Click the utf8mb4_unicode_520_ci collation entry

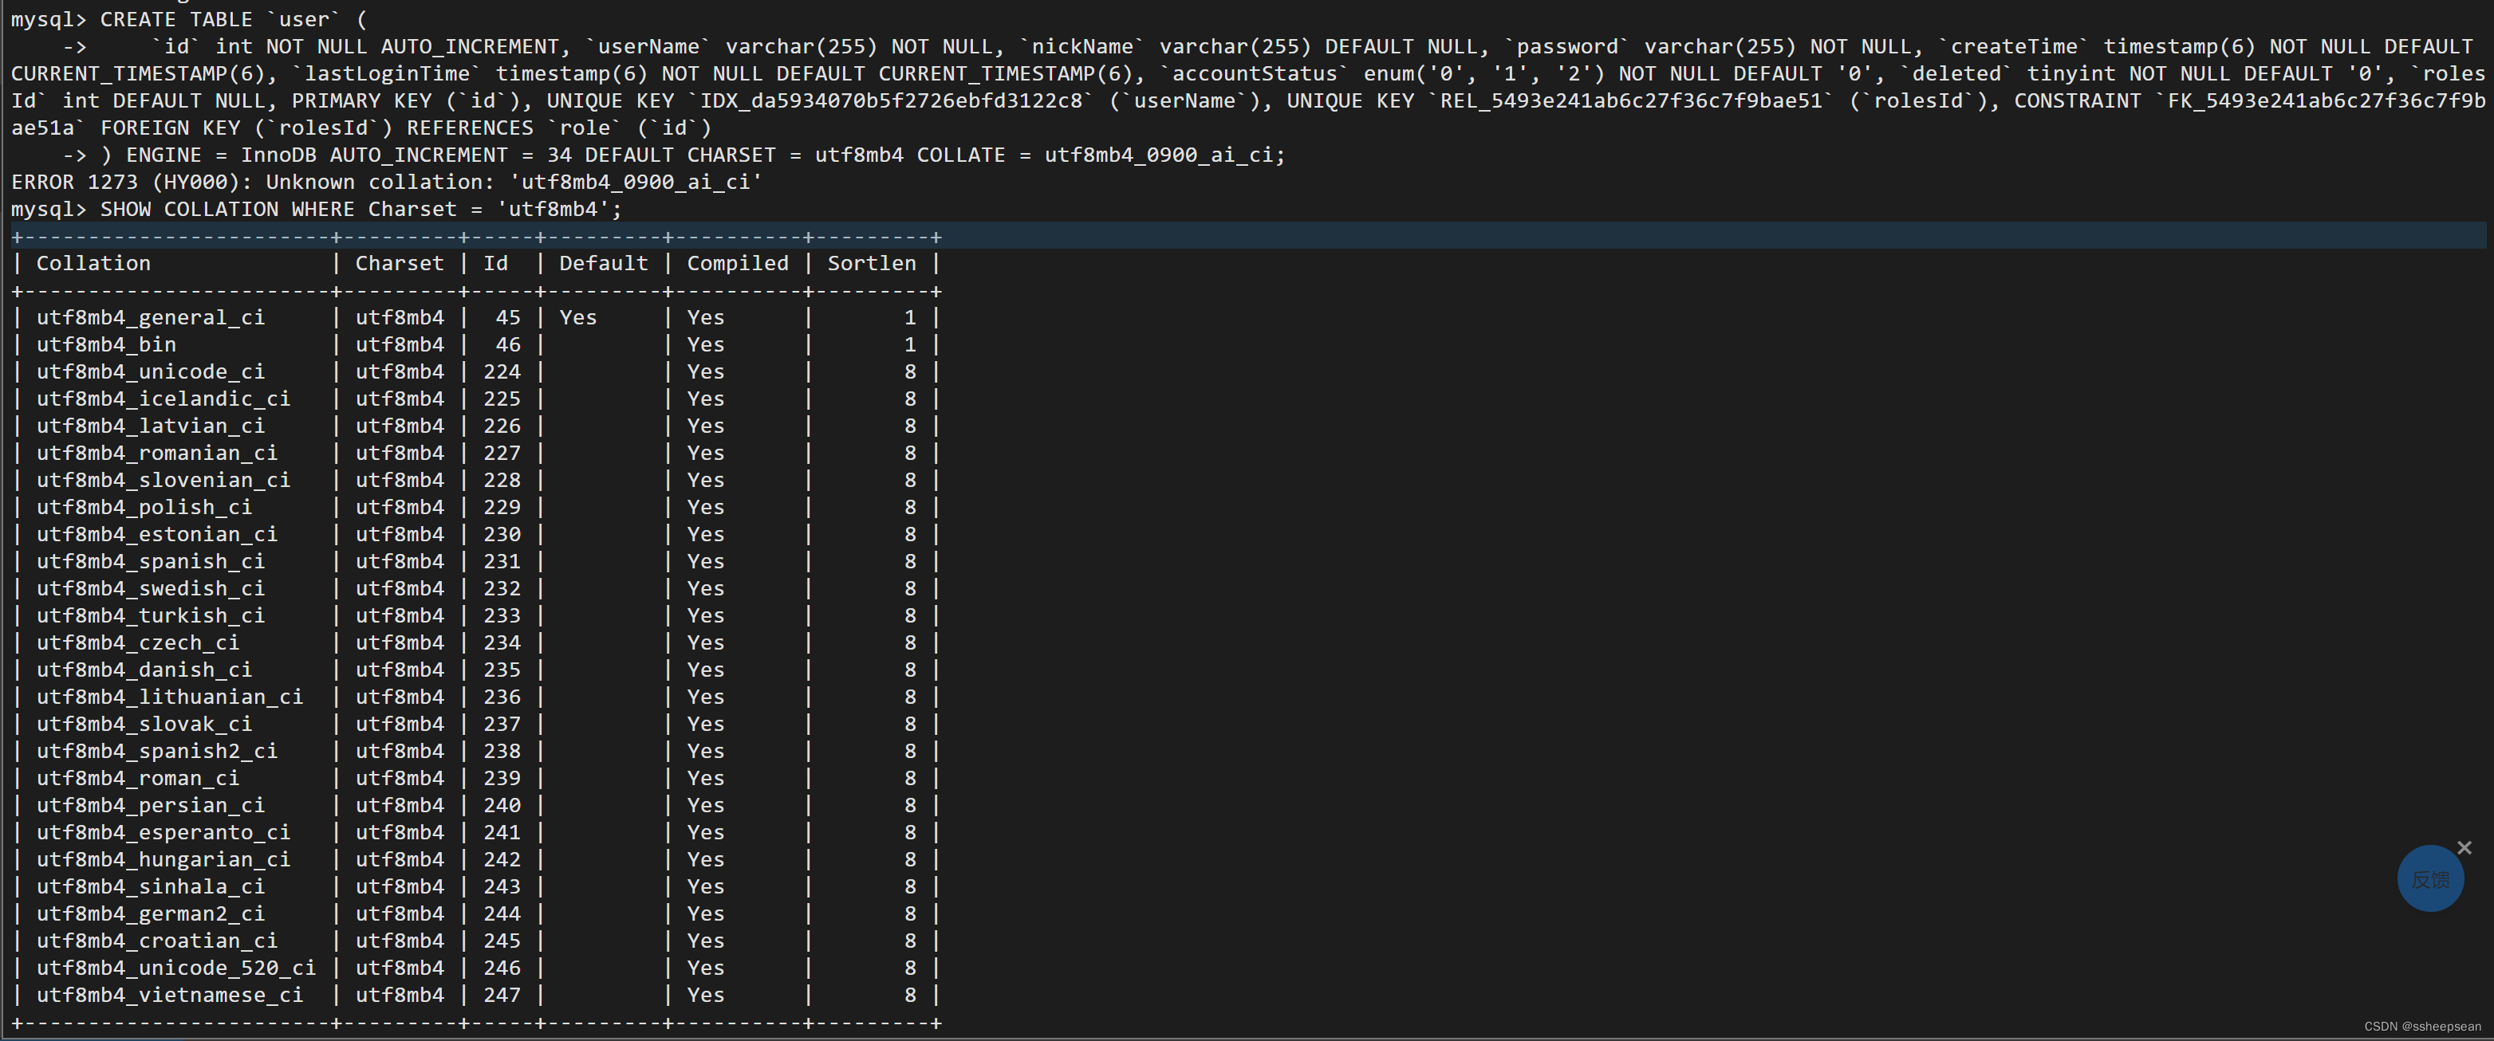click(175, 968)
